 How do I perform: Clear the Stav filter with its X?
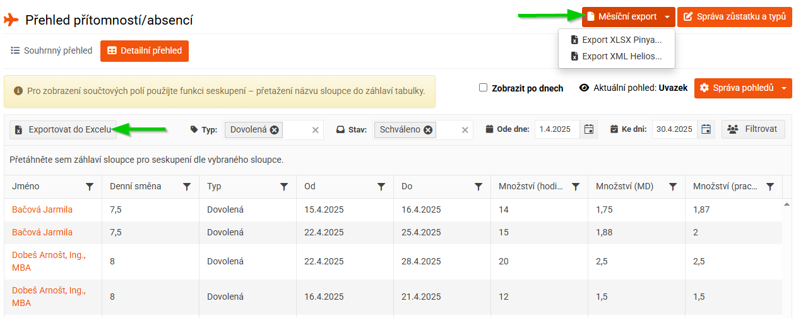pos(465,130)
